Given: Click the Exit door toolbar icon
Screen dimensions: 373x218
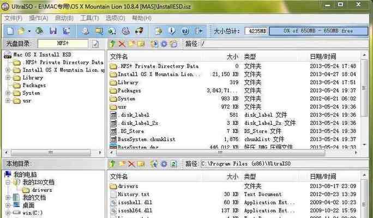Looking at the screenshot, I should 198,31.
